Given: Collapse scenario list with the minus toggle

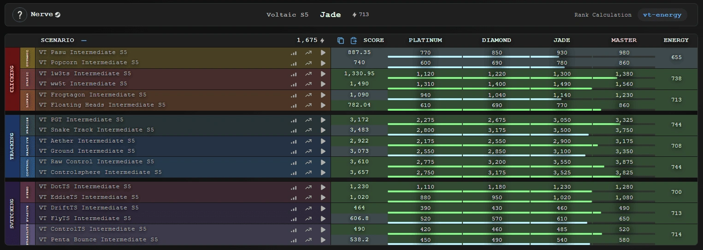Looking at the screenshot, I should 83,41.
